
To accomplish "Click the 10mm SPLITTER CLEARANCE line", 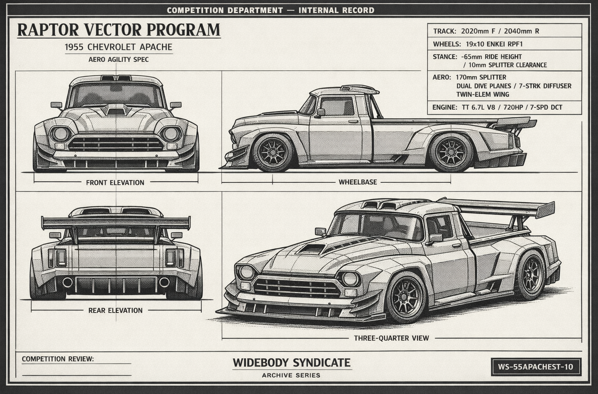I will tap(505, 65).
